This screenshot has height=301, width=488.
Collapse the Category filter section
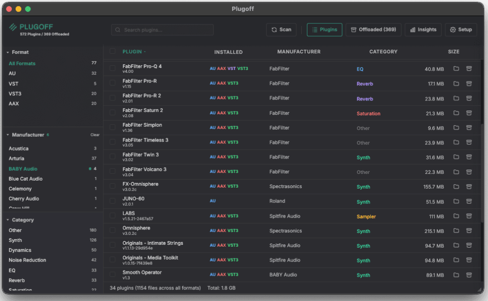point(8,220)
